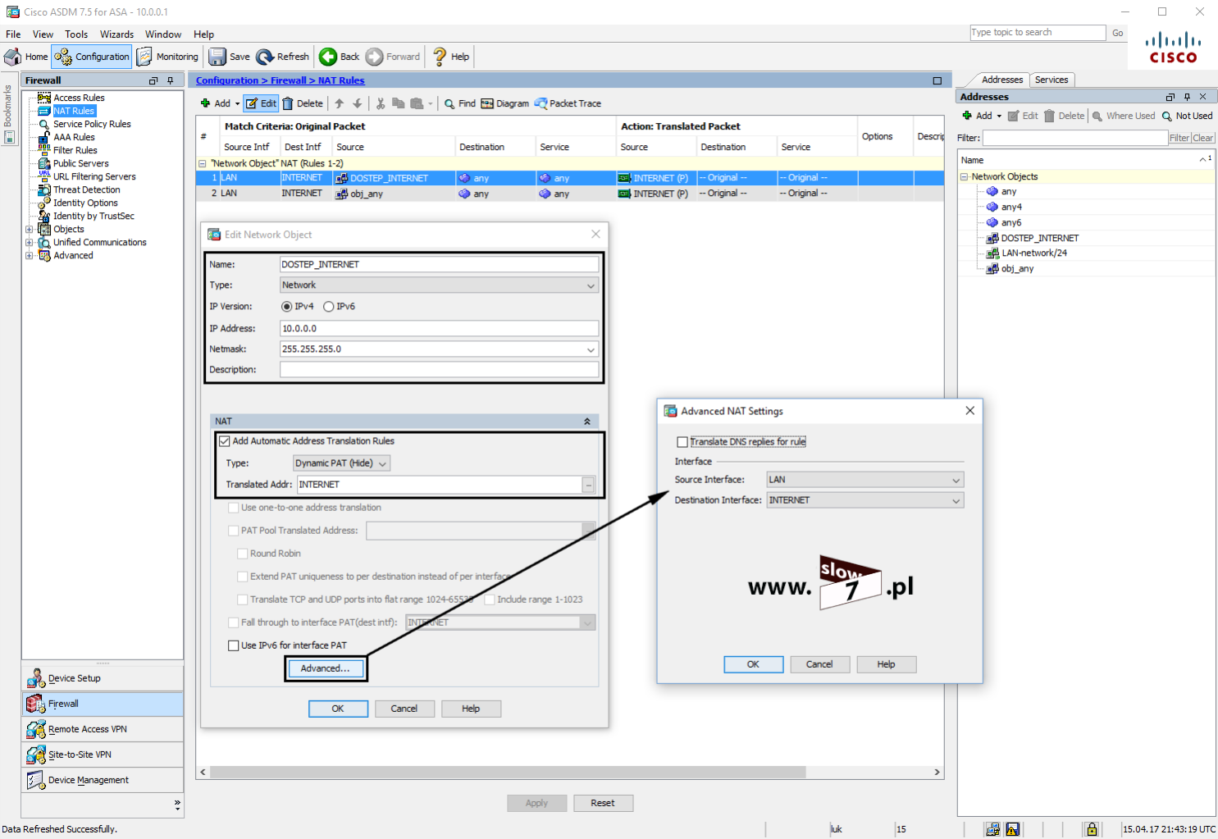This screenshot has height=839, width=1218.
Task: Click Go next to search box
Action: (x=1118, y=33)
